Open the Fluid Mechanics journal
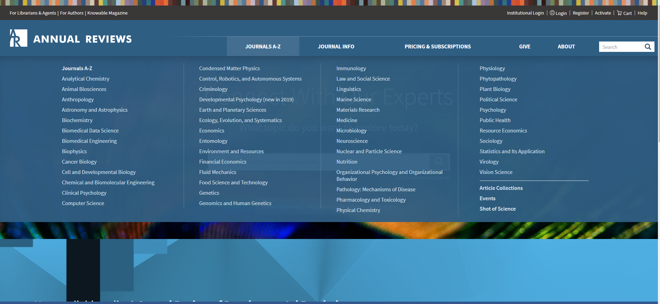 [218, 172]
